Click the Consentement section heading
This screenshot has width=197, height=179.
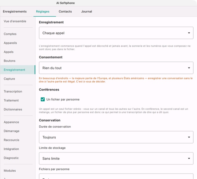pyautogui.click(x=50, y=57)
